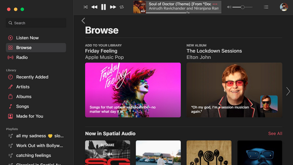Open the 'all my sadness' playlist
This screenshot has height=165, width=293.
click(x=36, y=136)
